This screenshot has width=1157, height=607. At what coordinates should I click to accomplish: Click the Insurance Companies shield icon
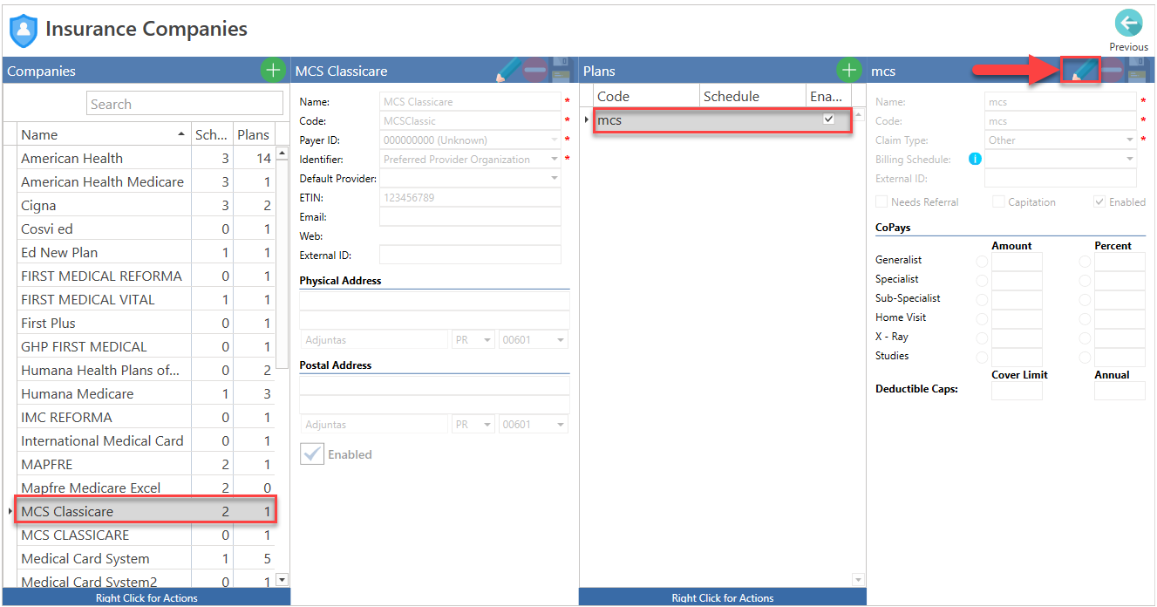click(23, 31)
